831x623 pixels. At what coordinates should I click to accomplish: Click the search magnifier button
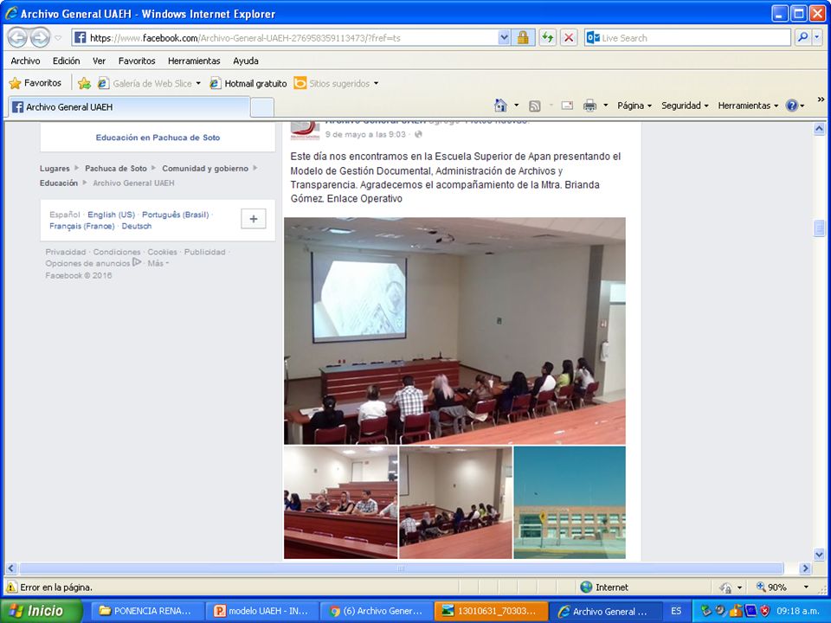803,37
